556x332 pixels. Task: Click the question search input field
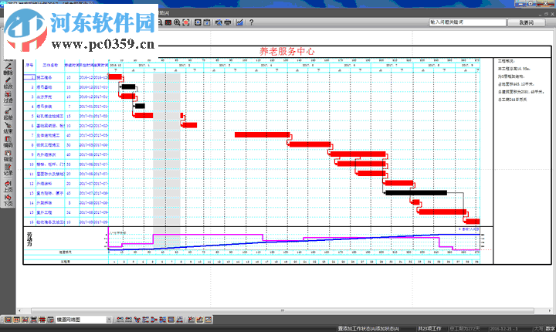pos(467,22)
